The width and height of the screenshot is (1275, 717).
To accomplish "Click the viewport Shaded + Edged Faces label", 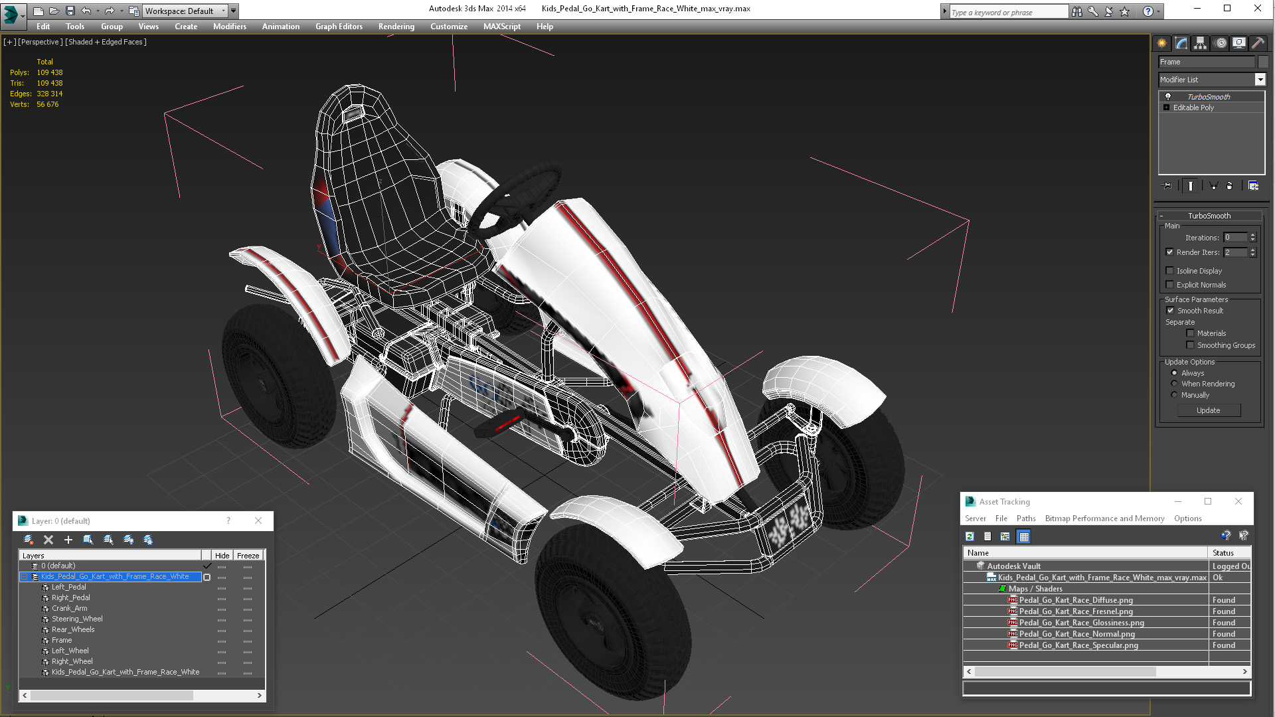I will pyautogui.click(x=106, y=42).
